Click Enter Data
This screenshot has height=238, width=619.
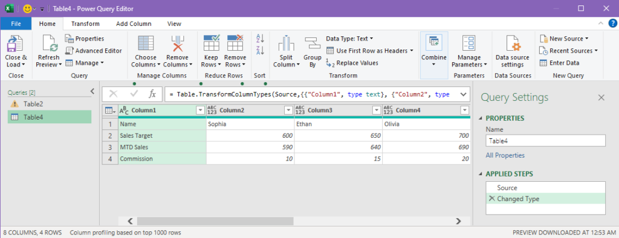point(559,63)
